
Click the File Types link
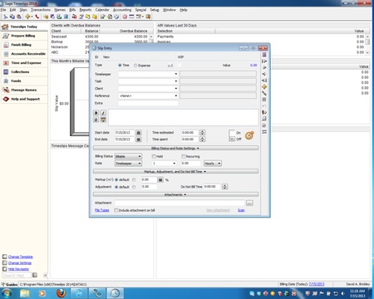[102, 210]
